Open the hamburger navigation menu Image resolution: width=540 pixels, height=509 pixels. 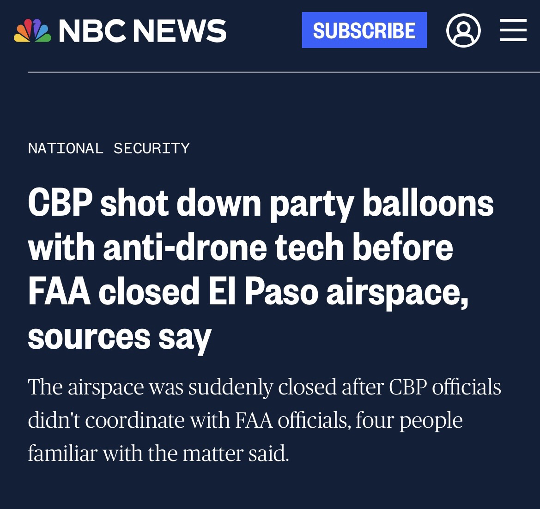click(x=513, y=30)
